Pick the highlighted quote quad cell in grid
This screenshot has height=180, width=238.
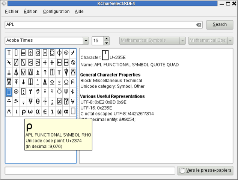click(x=9, y=92)
